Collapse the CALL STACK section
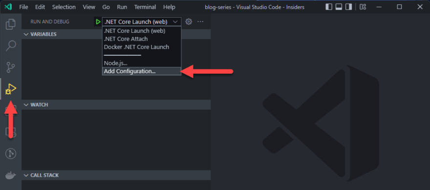This screenshot has height=190, width=430. [x=116, y=175]
